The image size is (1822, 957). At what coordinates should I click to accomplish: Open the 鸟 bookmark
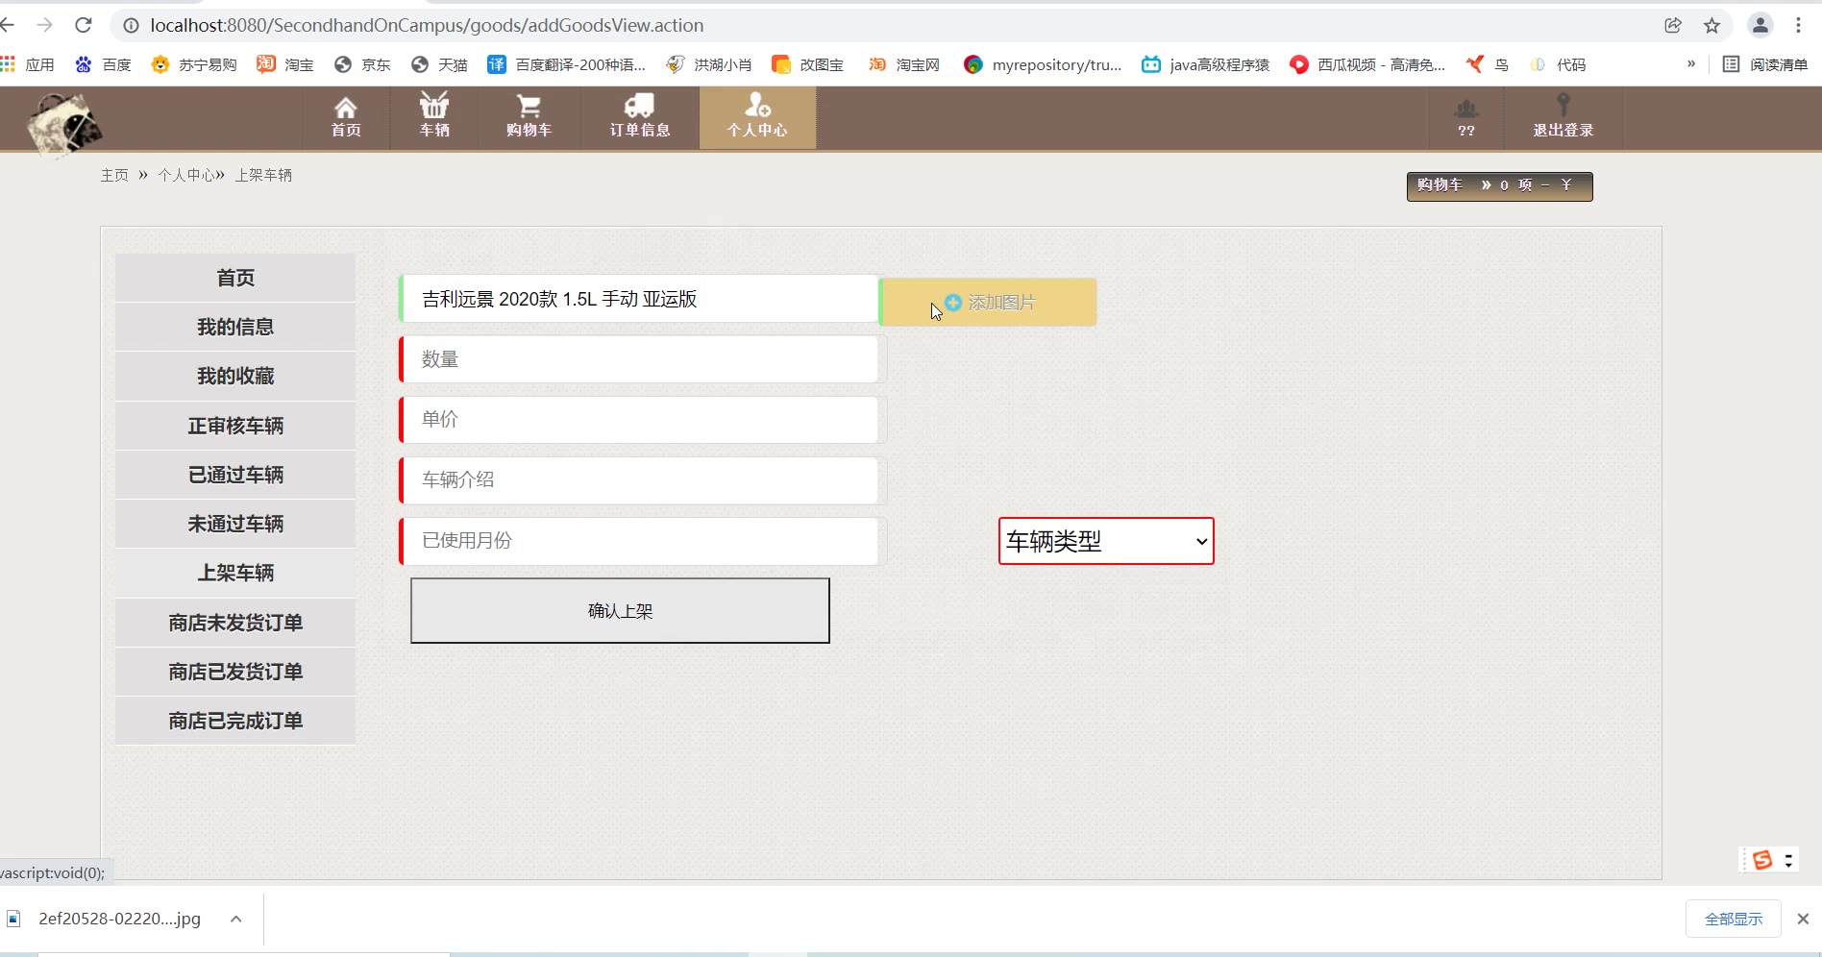click(x=1488, y=64)
